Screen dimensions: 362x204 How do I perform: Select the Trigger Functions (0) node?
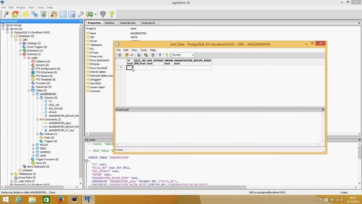47,159
